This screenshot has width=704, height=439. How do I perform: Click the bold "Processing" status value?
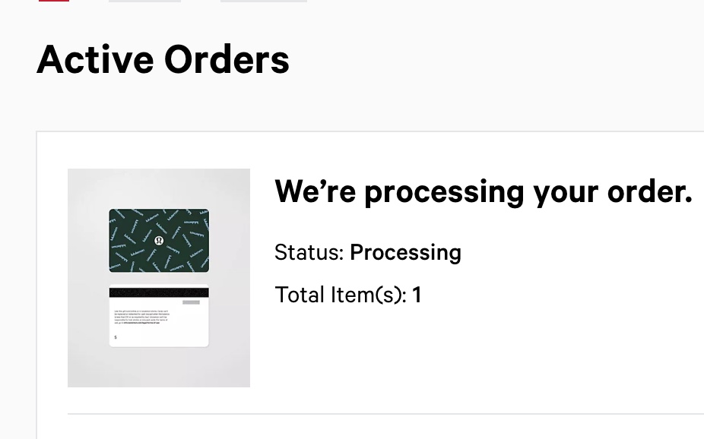tap(405, 252)
